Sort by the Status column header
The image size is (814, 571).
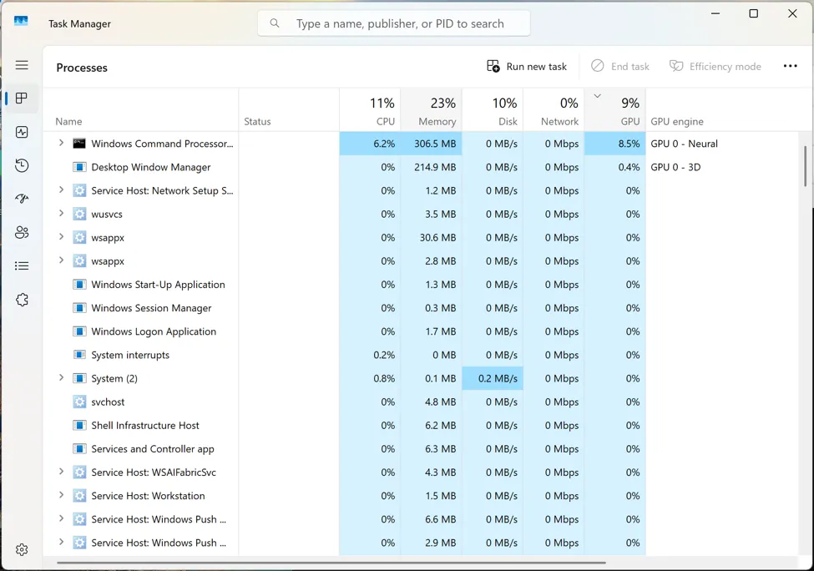(289, 110)
